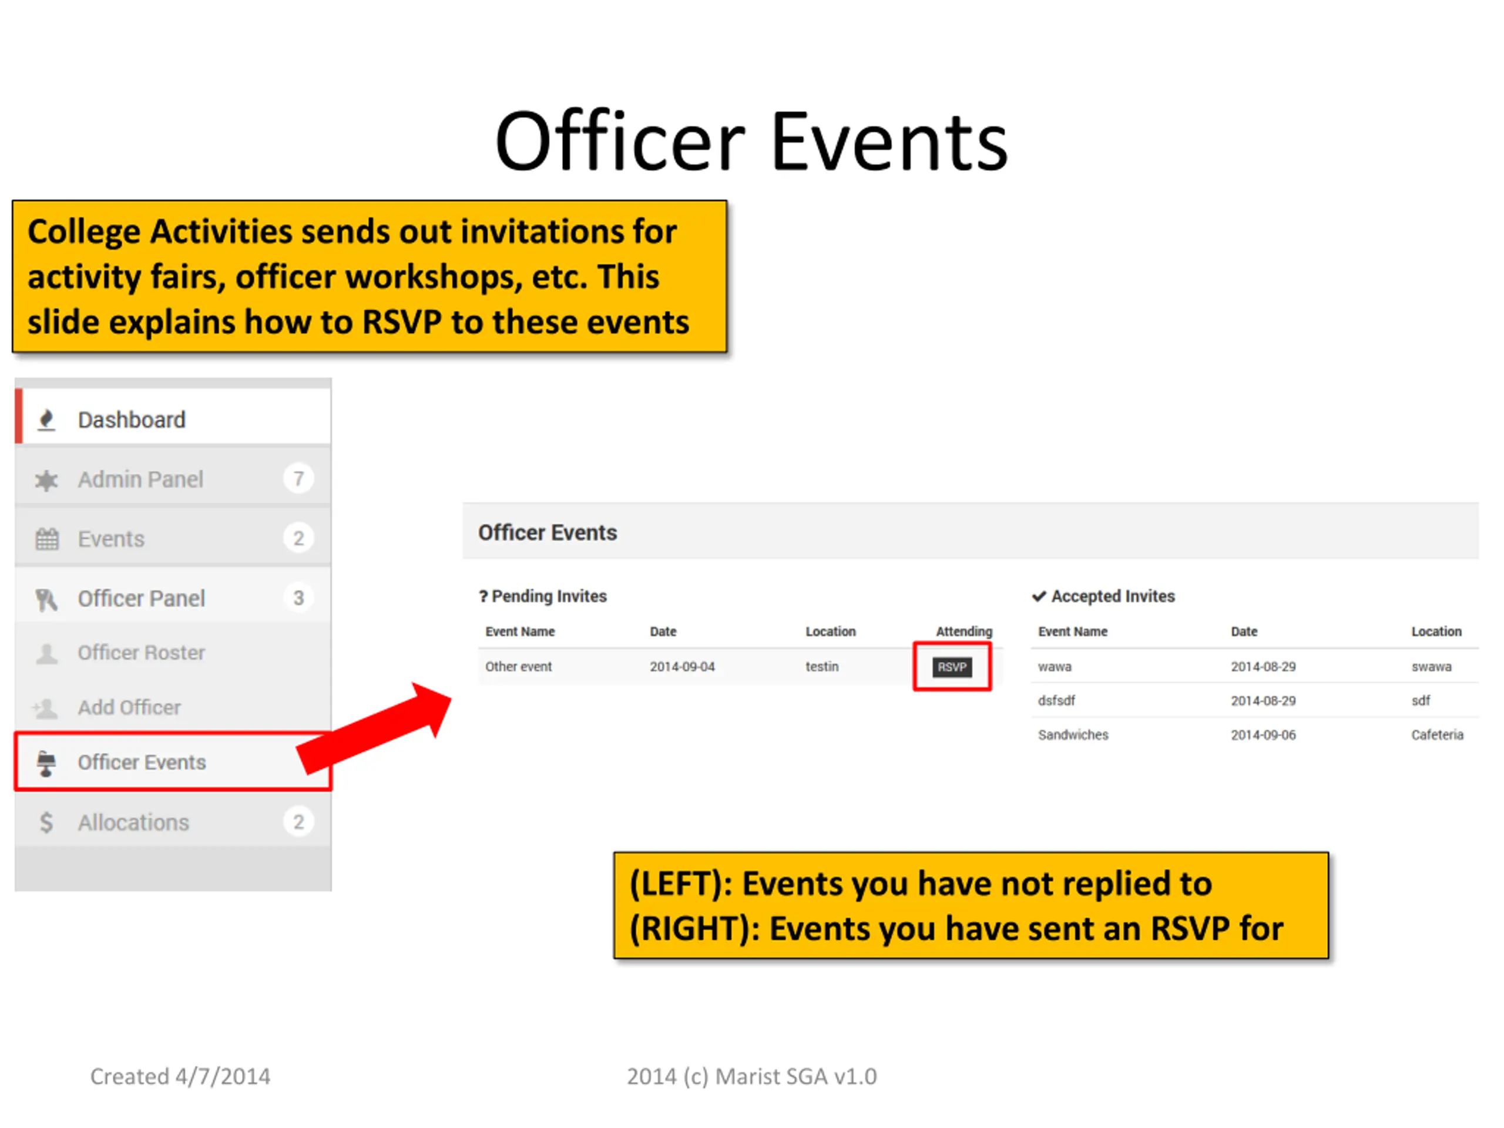Click the Pending Invites heading
The width and height of the screenshot is (1504, 1128).
(549, 596)
